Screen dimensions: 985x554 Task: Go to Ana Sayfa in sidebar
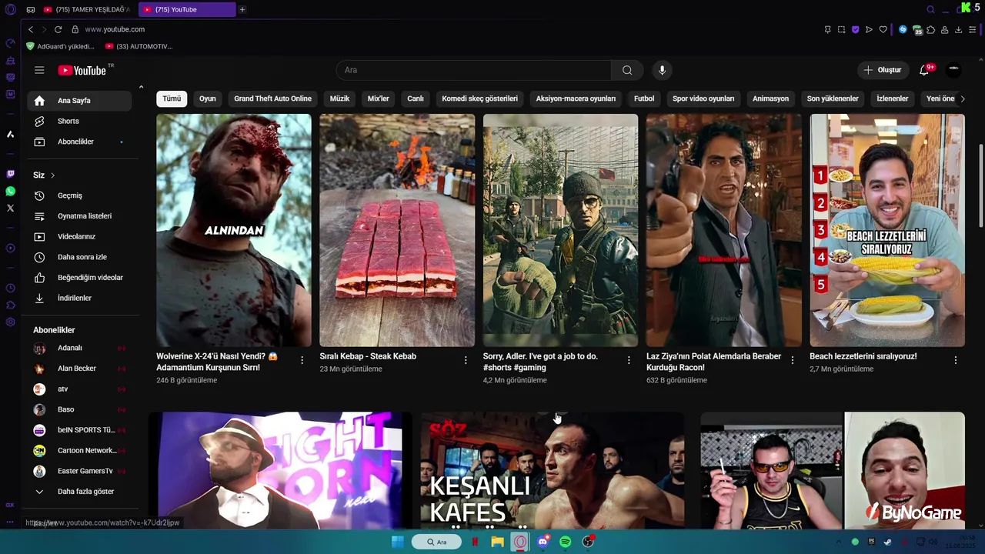[x=80, y=101]
